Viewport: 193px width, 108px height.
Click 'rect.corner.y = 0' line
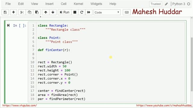coord(54,83)
